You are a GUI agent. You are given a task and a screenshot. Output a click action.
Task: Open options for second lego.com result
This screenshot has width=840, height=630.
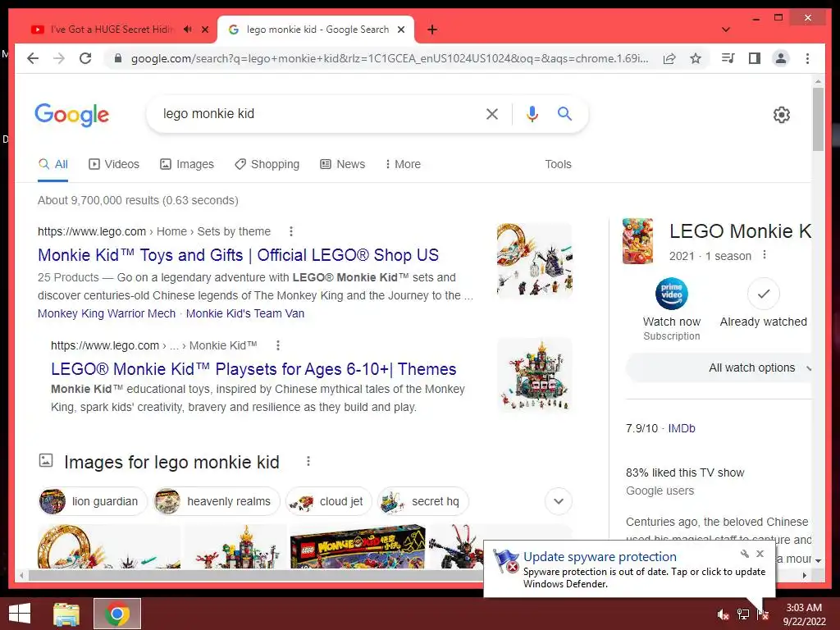pos(277,345)
